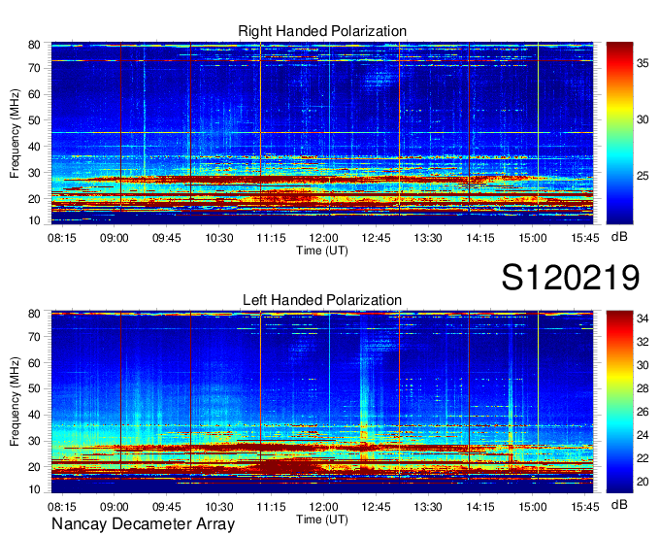The width and height of the screenshot is (660, 536).
Task: Click Frequency (MHz) label of Left Handed plot
Action: (x=15, y=402)
